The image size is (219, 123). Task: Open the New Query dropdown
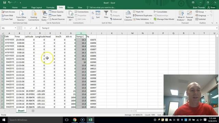tap(44, 16)
